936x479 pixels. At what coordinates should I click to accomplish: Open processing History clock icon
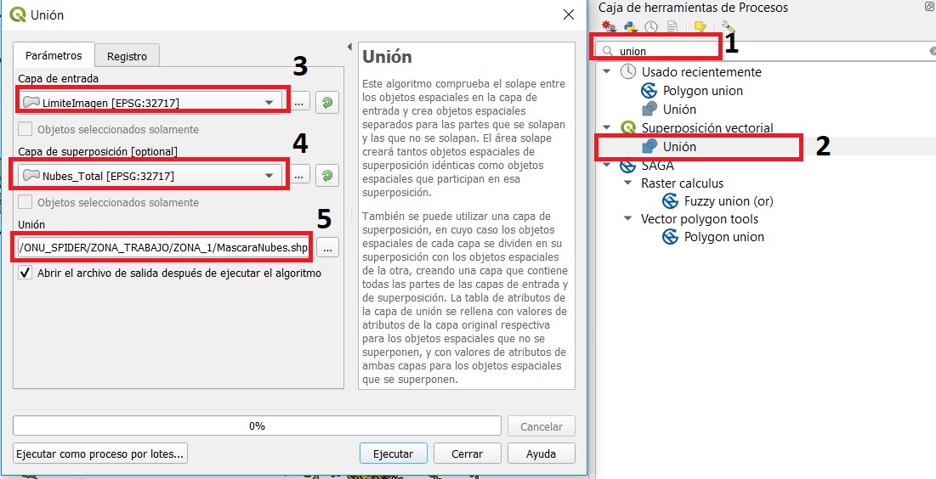(651, 27)
